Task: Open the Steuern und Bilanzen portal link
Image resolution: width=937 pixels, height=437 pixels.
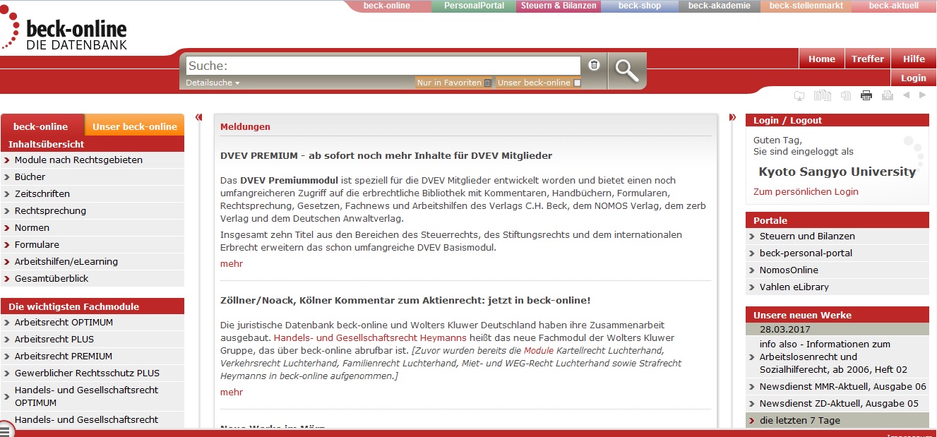Action: (x=837, y=237)
